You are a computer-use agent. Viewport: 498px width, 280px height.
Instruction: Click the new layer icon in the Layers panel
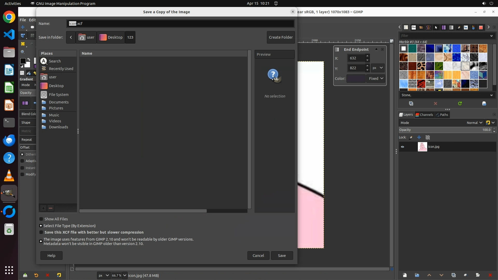pos(405,275)
